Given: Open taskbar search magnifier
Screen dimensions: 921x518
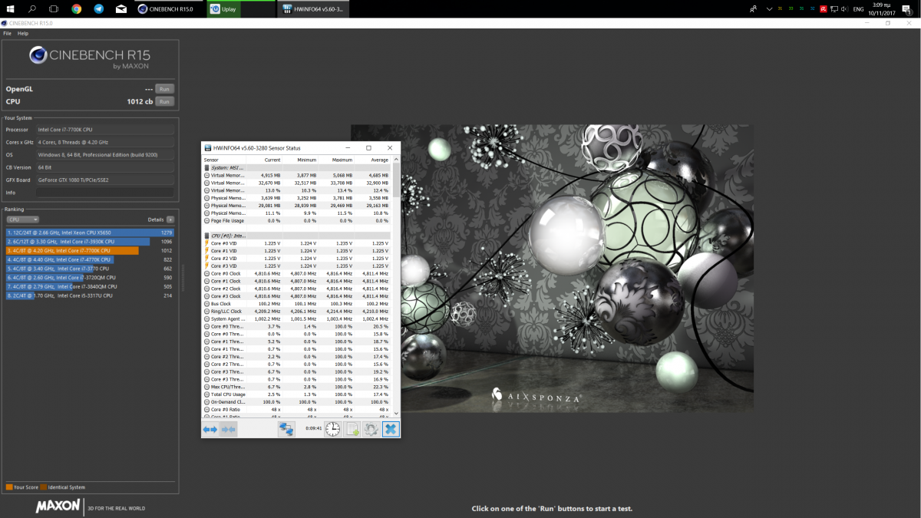Looking at the screenshot, I should pos(32,9).
